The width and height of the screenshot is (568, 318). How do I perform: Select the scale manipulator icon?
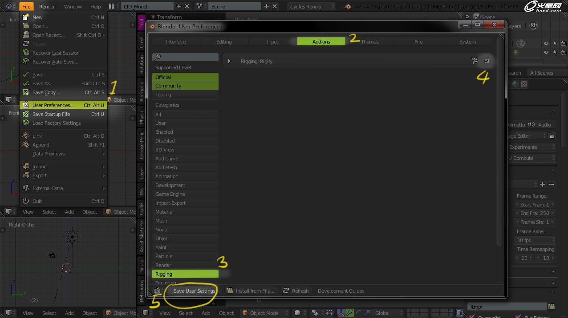point(367,313)
